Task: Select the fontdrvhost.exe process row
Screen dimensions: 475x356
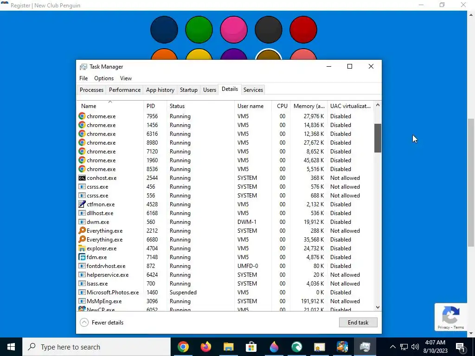Action: pos(225,266)
